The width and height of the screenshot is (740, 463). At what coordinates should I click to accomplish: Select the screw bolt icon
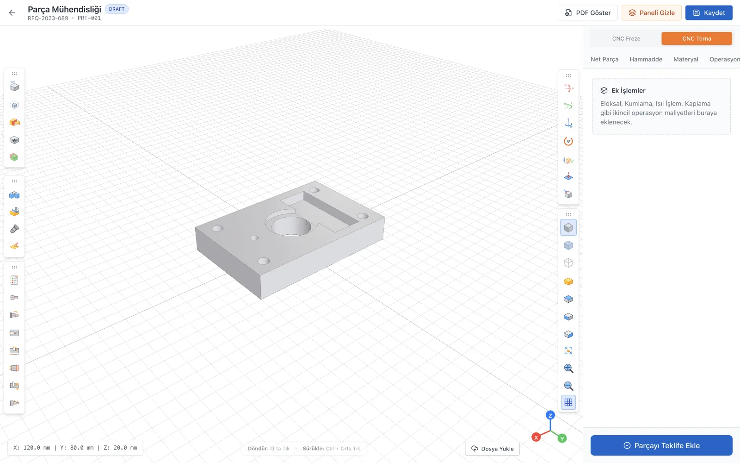coord(14,229)
